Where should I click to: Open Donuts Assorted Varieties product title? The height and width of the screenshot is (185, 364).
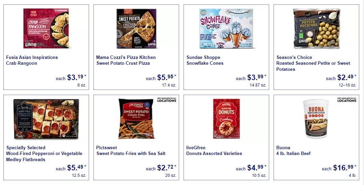tap(214, 151)
